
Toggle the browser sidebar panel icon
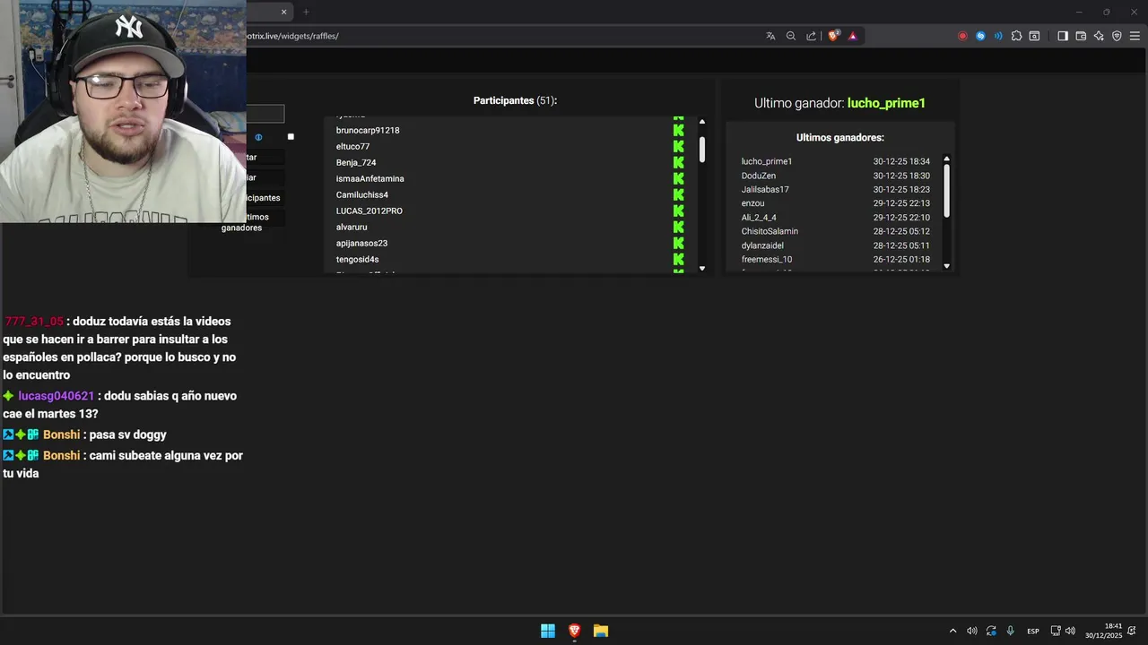coord(1063,36)
